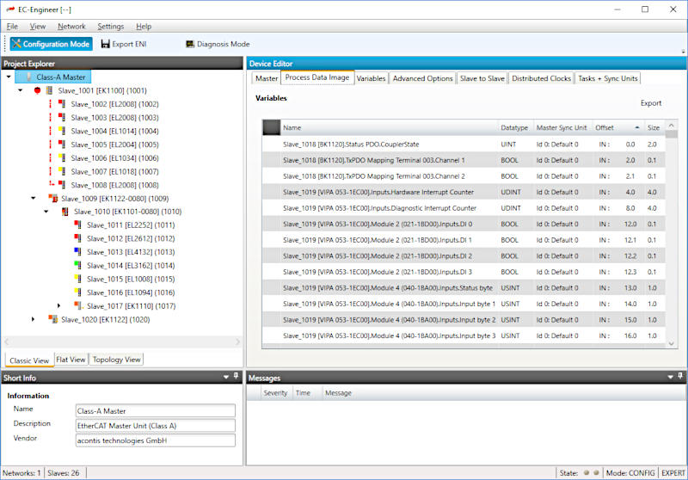Click the Export ENI disk icon
This screenshot has height=480, width=688.
tap(106, 44)
